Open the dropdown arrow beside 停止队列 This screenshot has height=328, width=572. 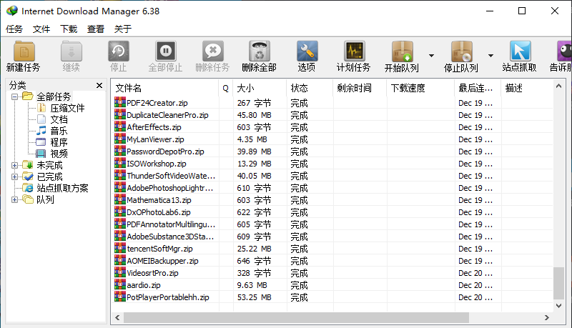[490, 56]
